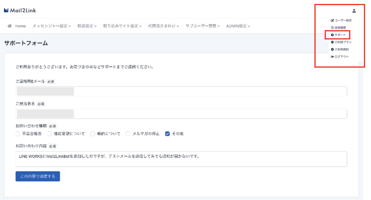Click the お問い合わせ内容 text area
The image size is (371, 200).
point(181,159)
